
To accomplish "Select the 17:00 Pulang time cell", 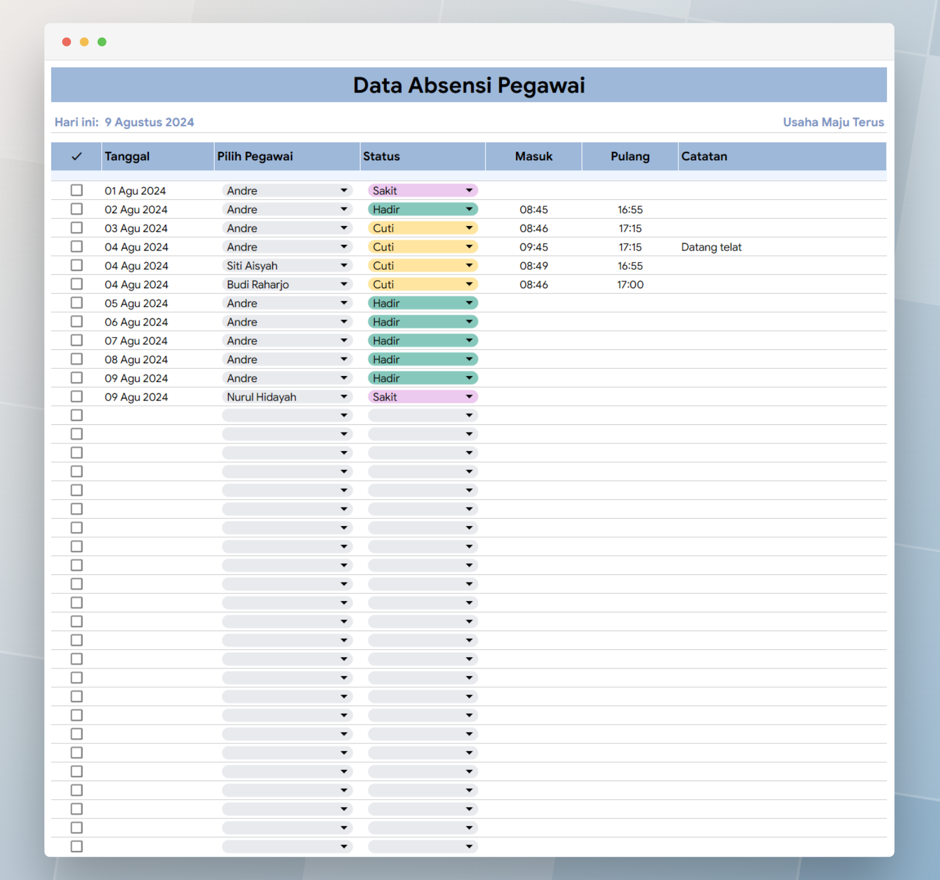I will 630,284.
